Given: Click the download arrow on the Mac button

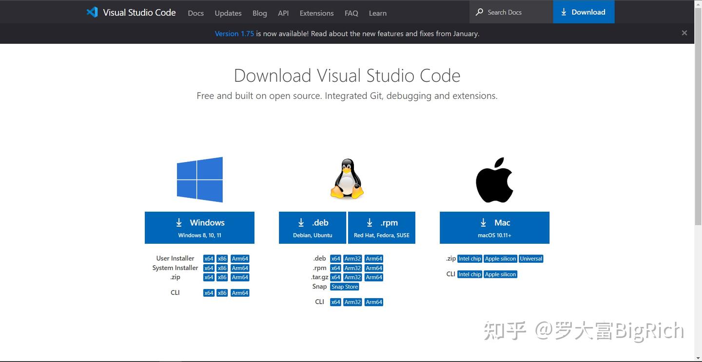Looking at the screenshot, I should (x=483, y=222).
